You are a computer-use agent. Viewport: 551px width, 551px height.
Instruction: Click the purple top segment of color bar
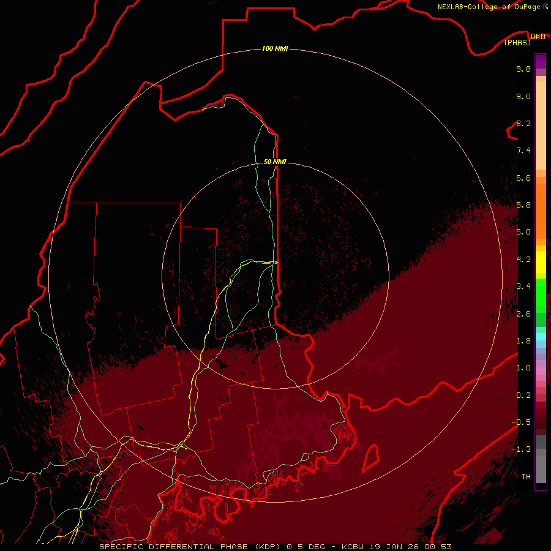pyautogui.click(x=541, y=61)
